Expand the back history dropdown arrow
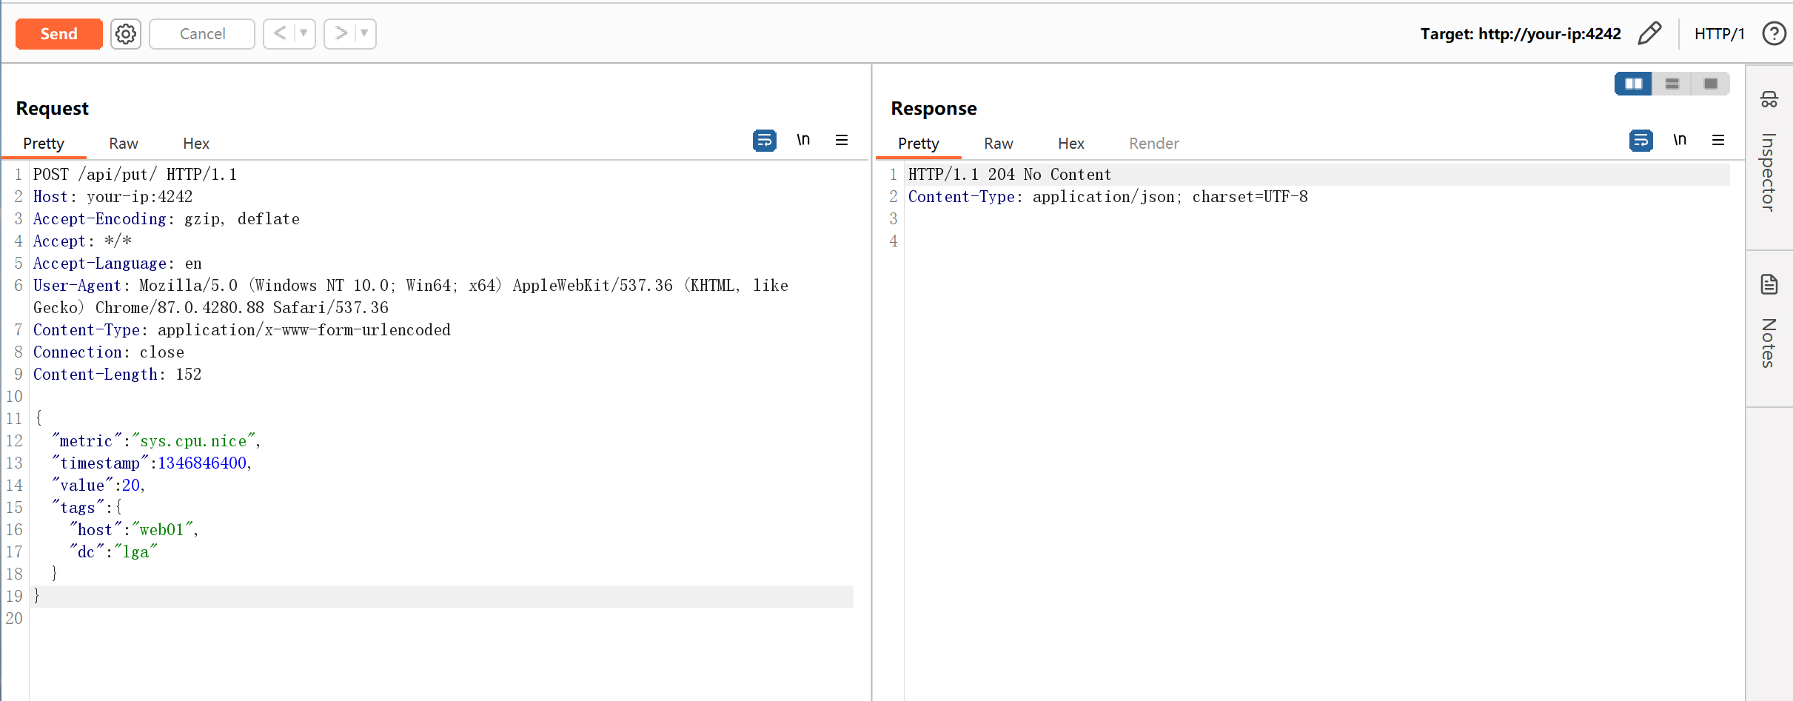Image resolution: width=1793 pixels, height=701 pixels. coord(304,33)
